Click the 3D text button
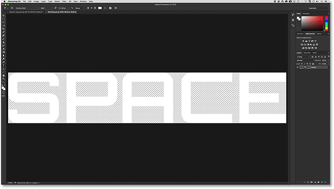The image size is (334, 189). [116, 8]
